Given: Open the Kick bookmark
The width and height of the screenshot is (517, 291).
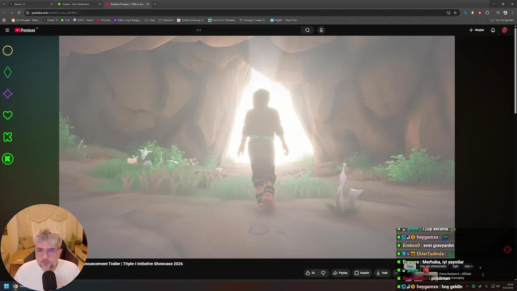Looking at the screenshot, I should [65, 20].
